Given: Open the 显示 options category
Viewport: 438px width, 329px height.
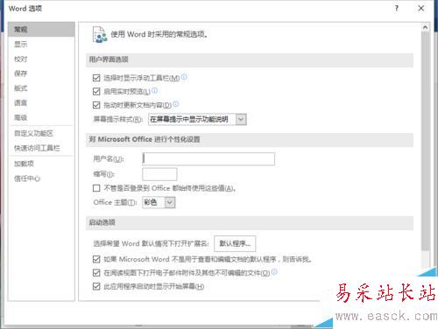Looking at the screenshot, I should point(41,45).
